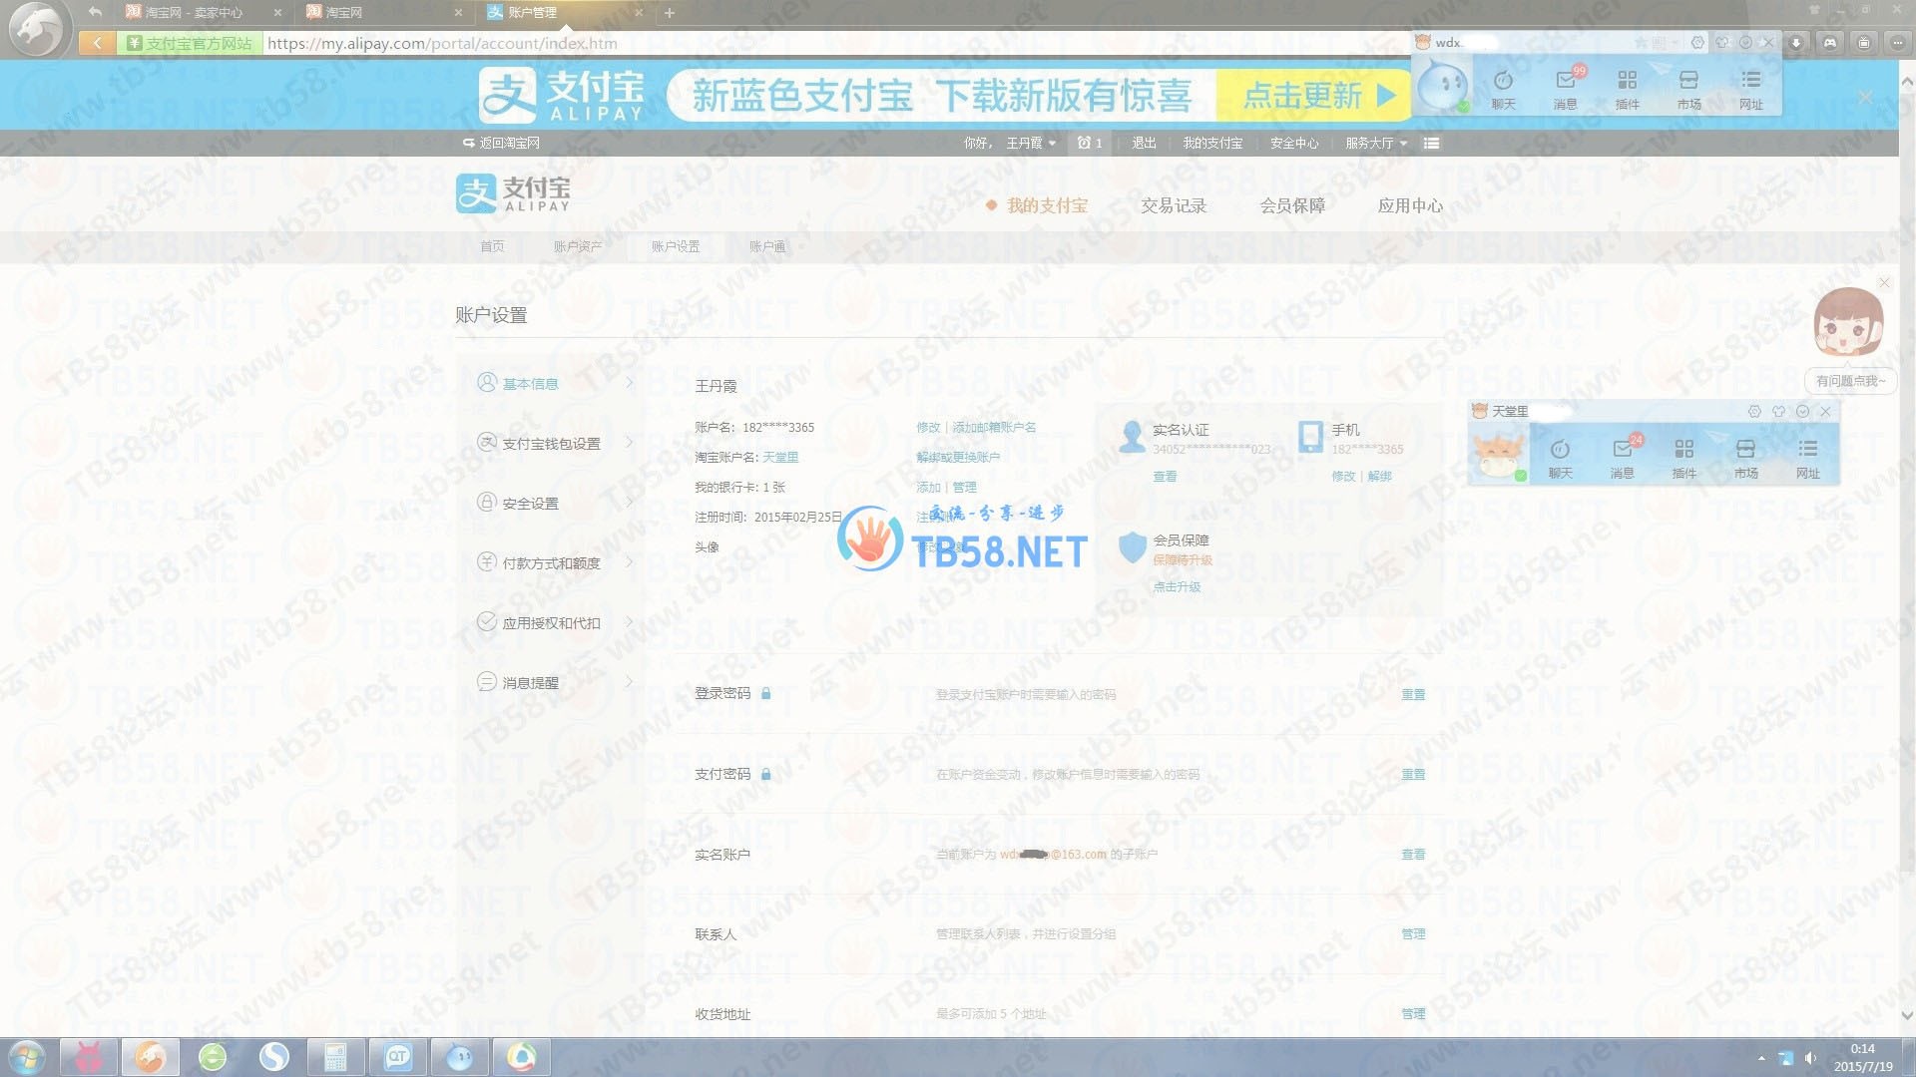This screenshot has height=1077, width=1916.
Task: Click 聊天 in the 天堂里 widget
Action: (x=1560, y=458)
